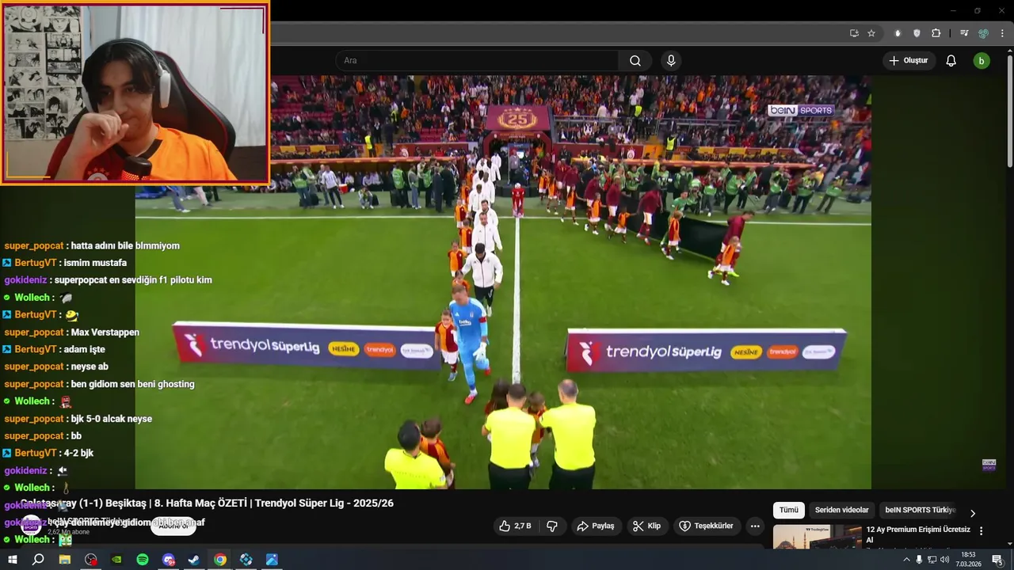
Task: Show hidden system tray icons
Action: pos(906,560)
